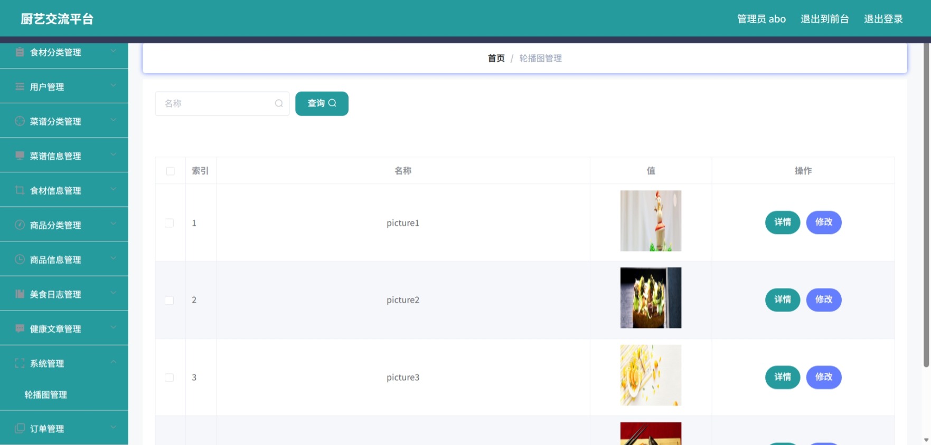Expand the 订单管理 menu chevron
This screenshot has height=445, width=931.
point(113,427)
